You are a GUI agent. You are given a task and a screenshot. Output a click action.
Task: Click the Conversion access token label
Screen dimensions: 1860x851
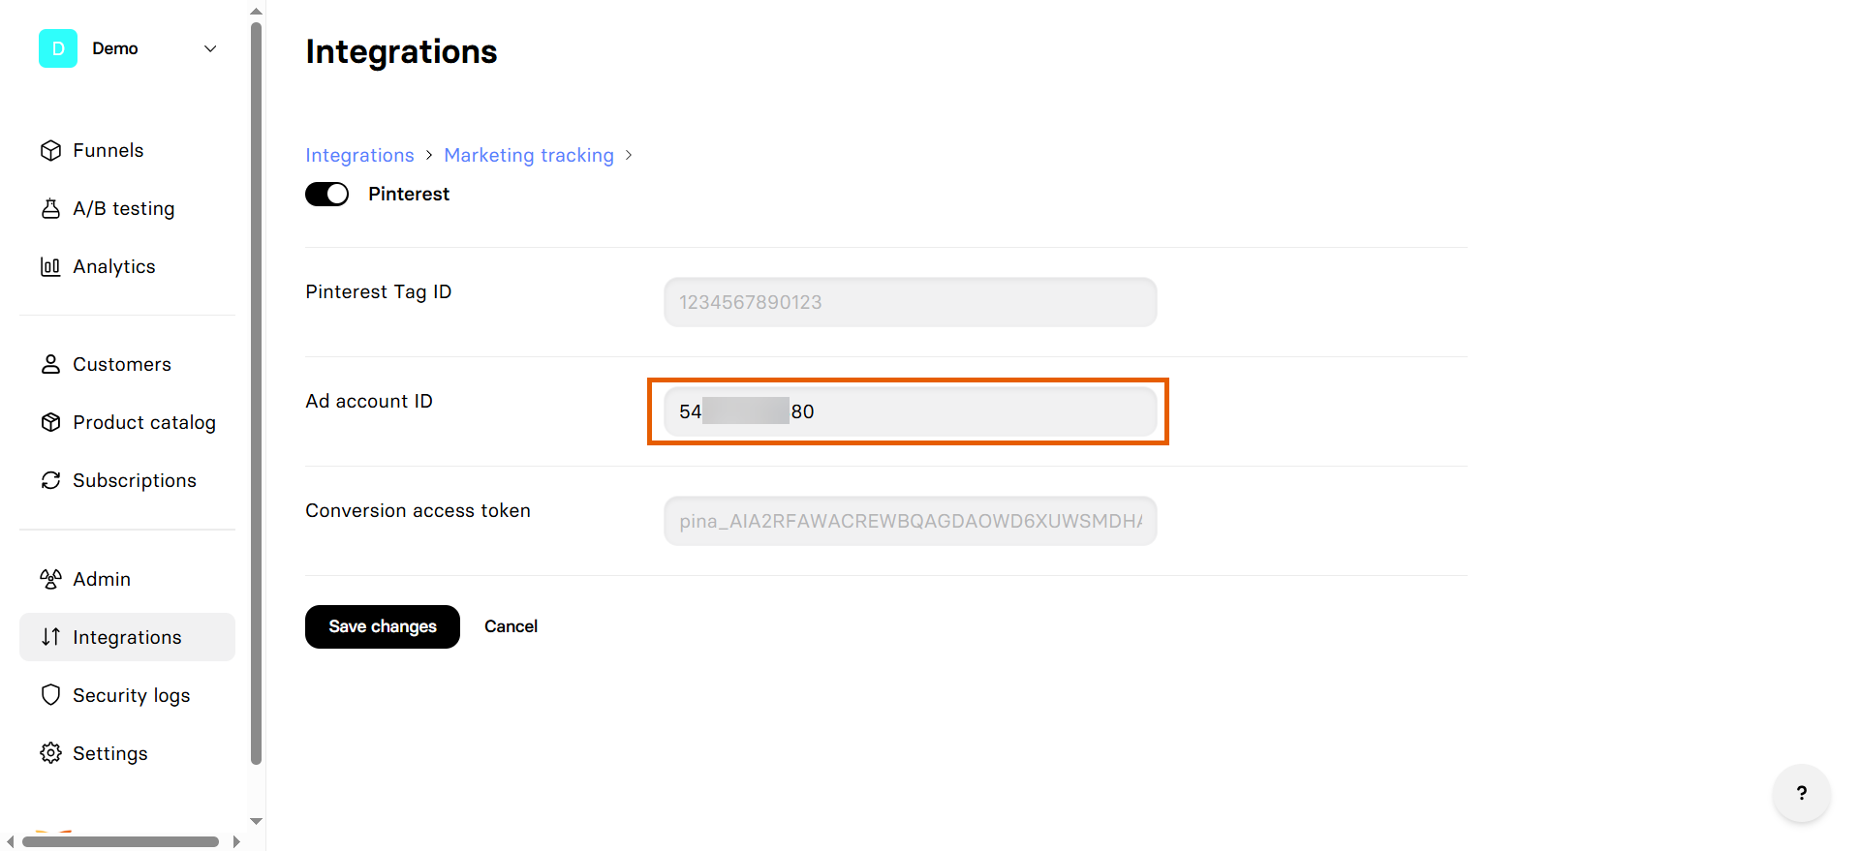click(418, 510)
